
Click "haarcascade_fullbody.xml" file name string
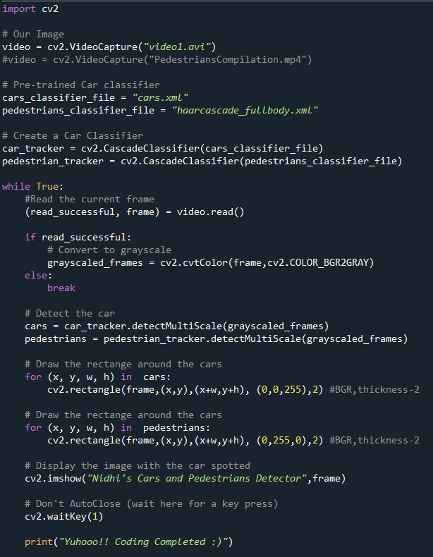(245, 111)
